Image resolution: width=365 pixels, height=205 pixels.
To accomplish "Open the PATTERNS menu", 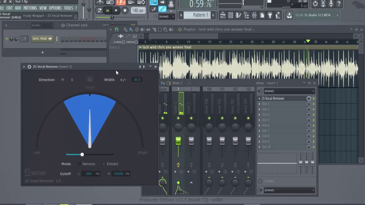I will pos(30,8).
